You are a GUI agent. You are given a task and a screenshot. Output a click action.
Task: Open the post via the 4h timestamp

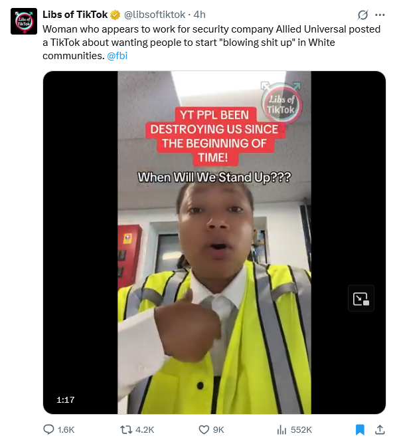pyautogui.click(x=200, y=15)
